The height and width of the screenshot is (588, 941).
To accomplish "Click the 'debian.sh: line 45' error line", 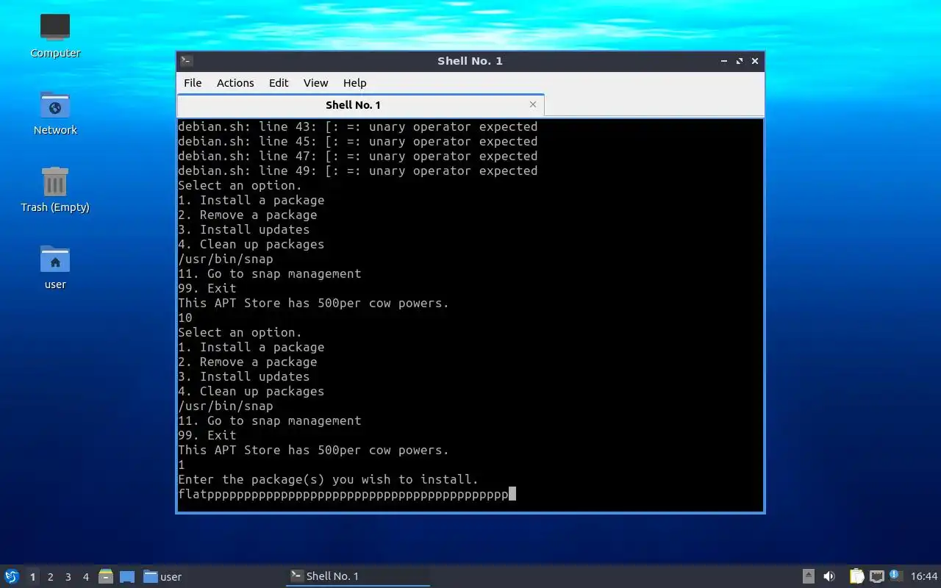I will click(x=358, y=141).
